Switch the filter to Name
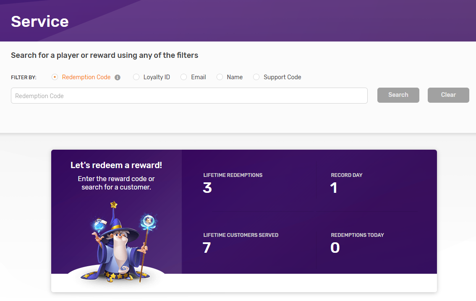Viewport: 476px width, 301px height. [x=220, y=77]
